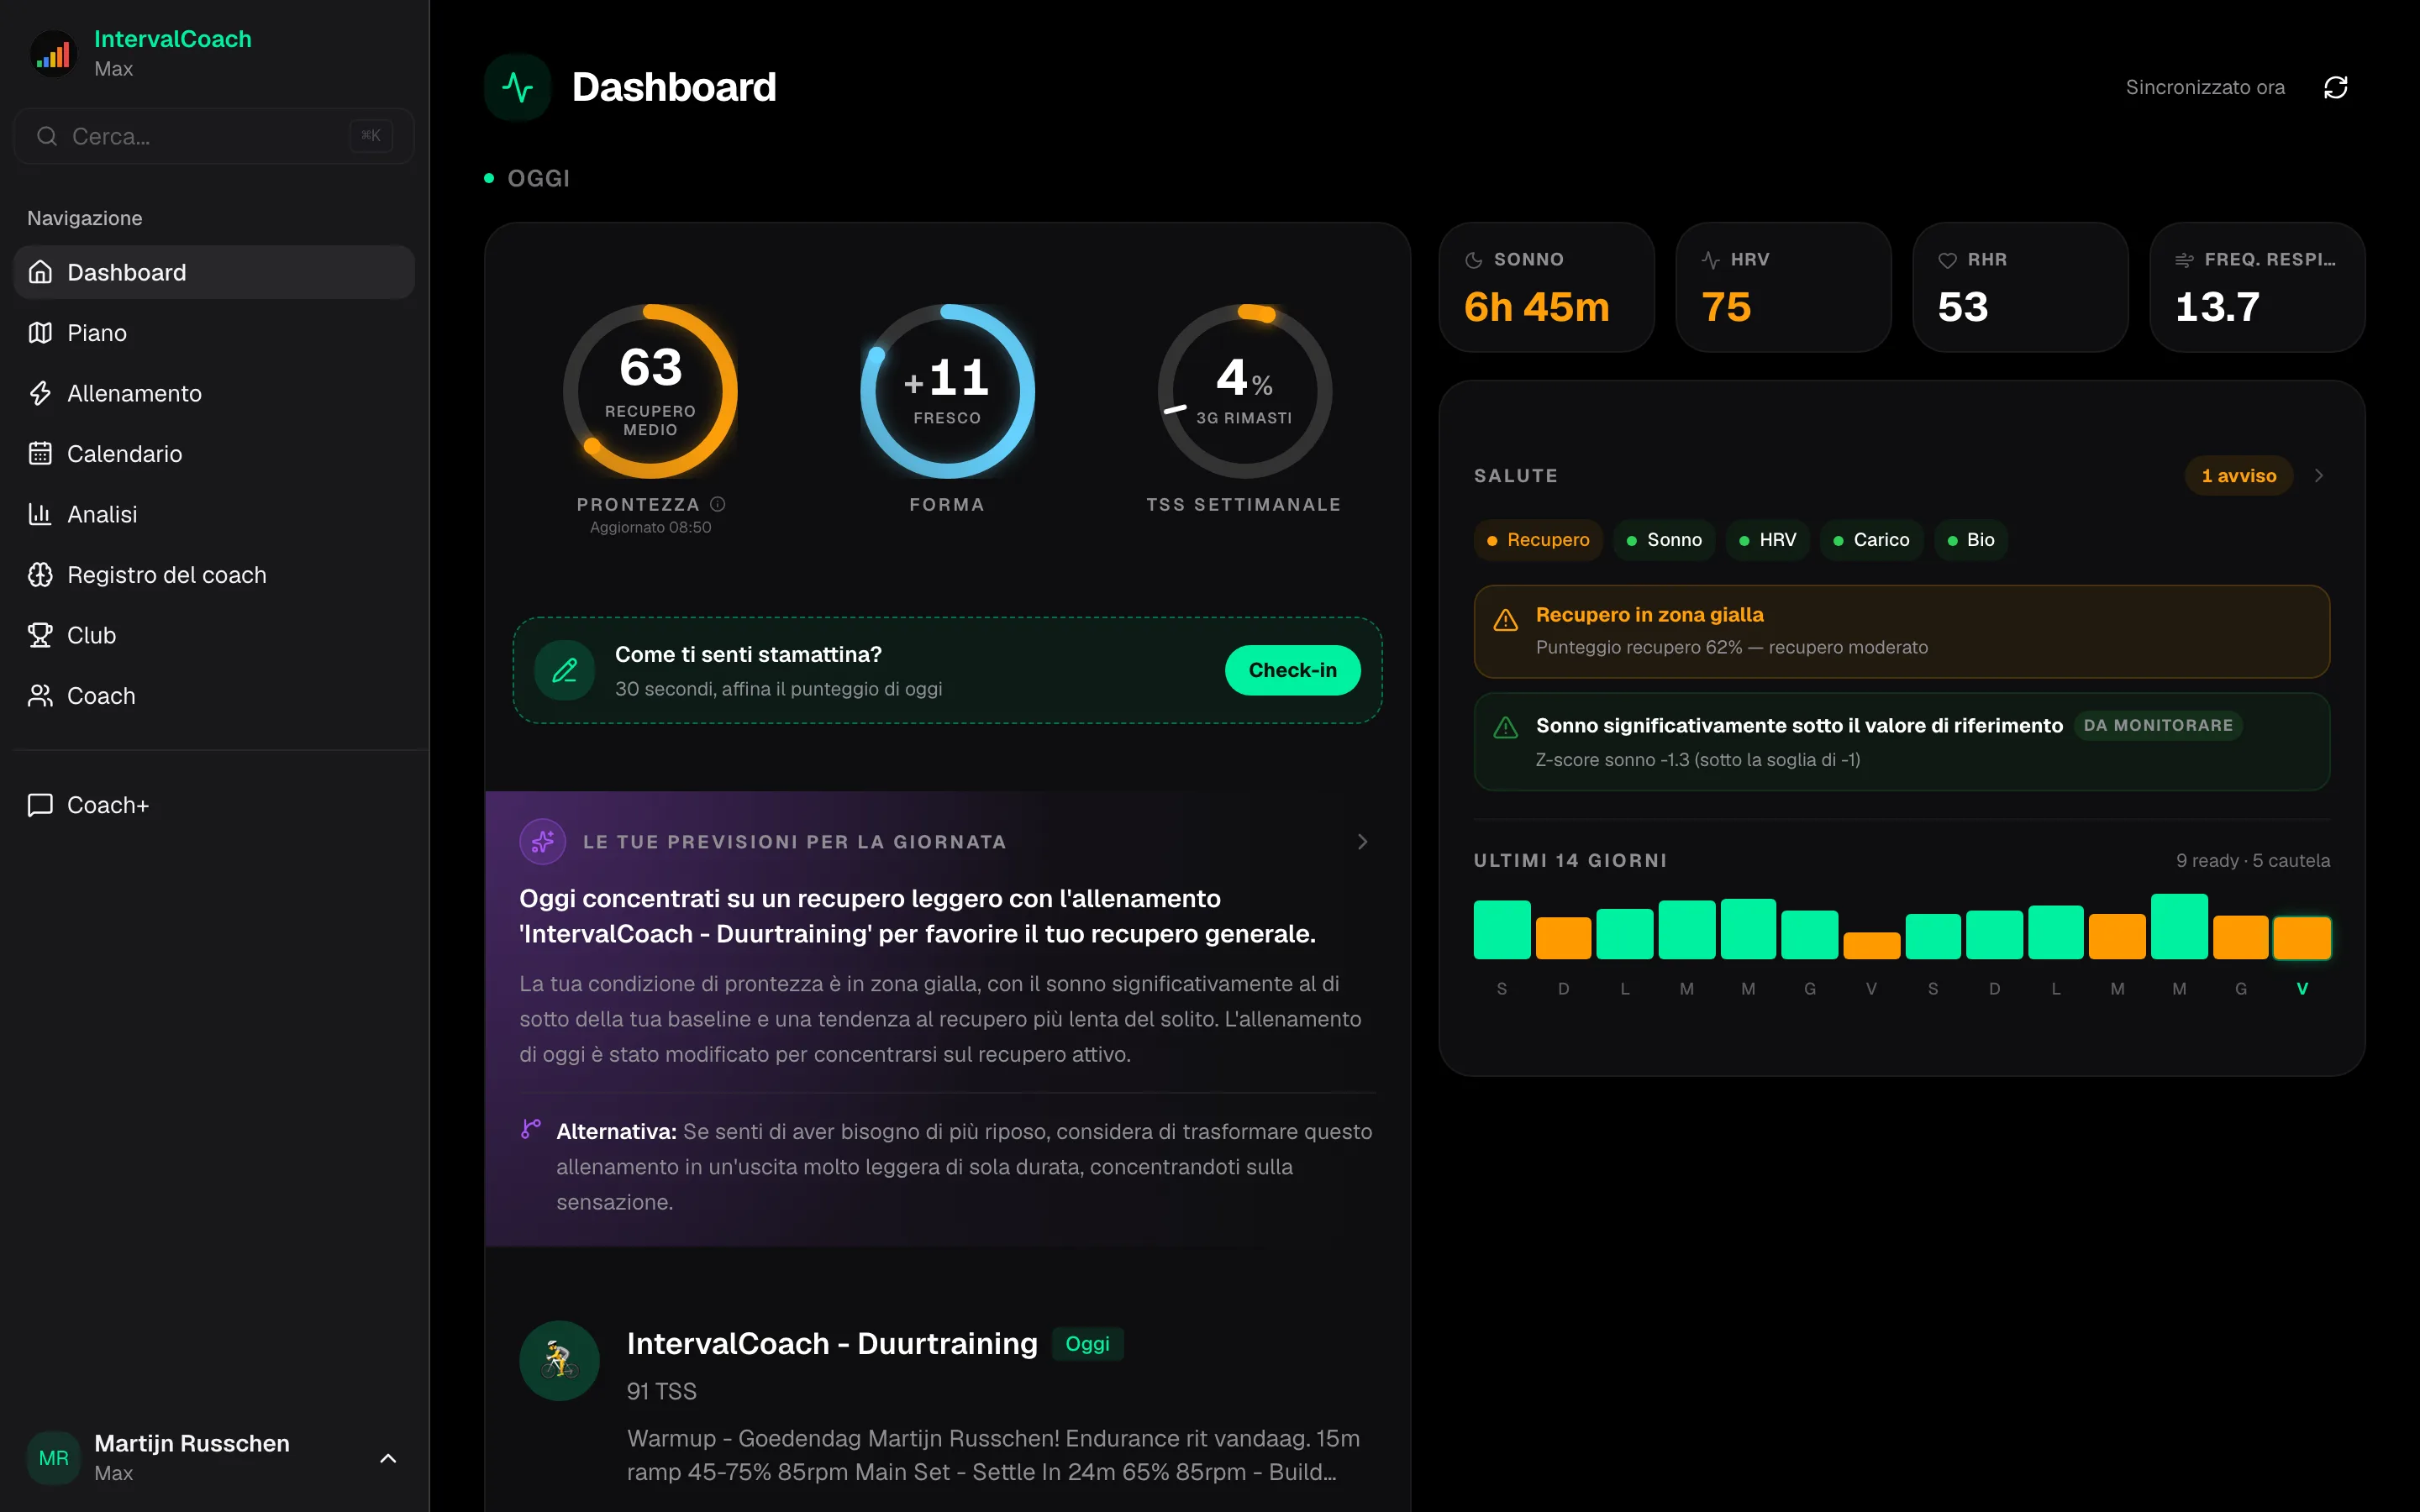Open the RHR 53 card
Screen dimensions: 2420x1512
[x=2020, y=287]
